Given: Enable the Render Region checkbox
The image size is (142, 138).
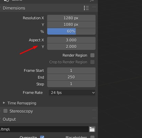Looking at the screenshot, I should (x=92, y=55).
